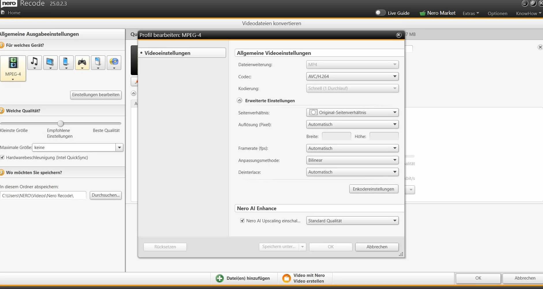Click the 'Wo möchten Sie speichern?' heading

34,173
